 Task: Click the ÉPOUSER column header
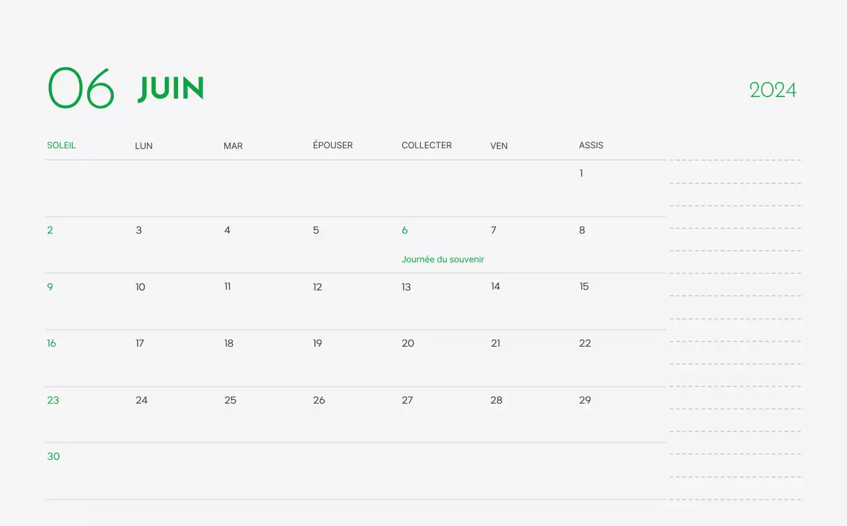(x=332, y=145)
